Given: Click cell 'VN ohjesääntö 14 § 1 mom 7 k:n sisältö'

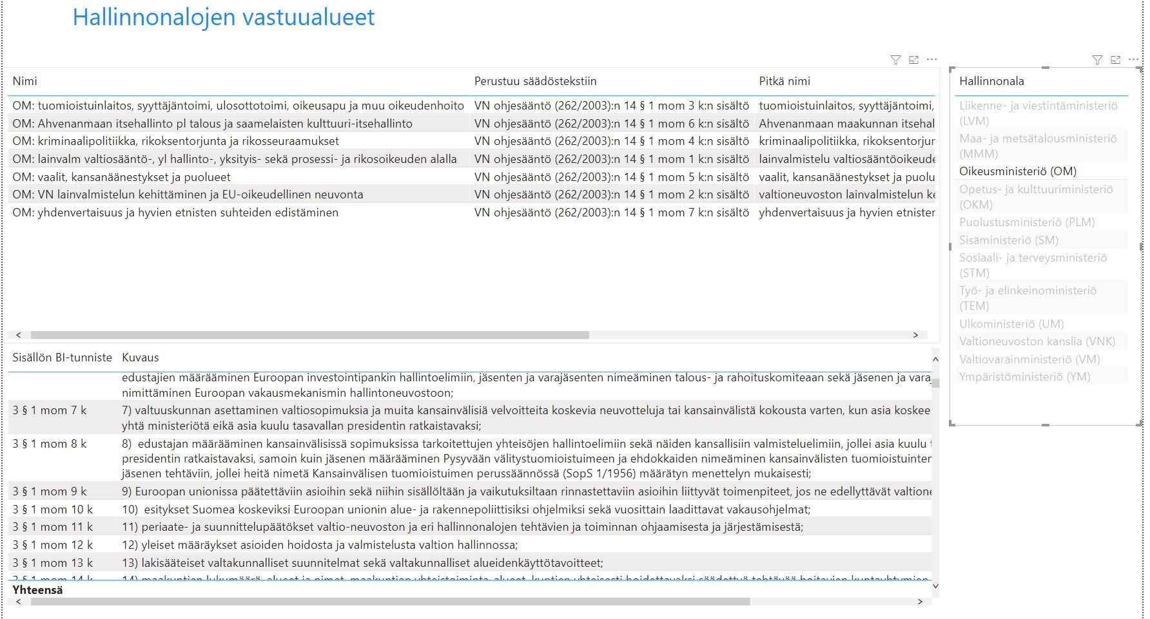Looking at the screenshot, I should click(612, 213).
